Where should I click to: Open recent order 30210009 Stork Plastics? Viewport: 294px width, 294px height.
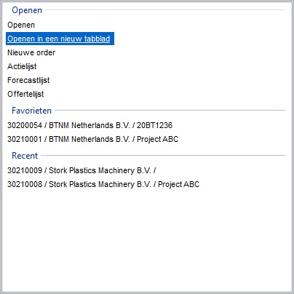(x=82, y=170)
